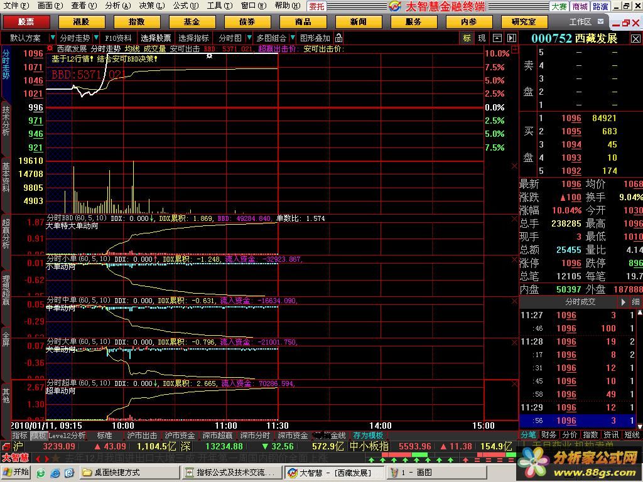The width and height of the screenshot is (643, 482).
Task: Open the 分时图 dropdown arrow
Action: coord(249,38)
